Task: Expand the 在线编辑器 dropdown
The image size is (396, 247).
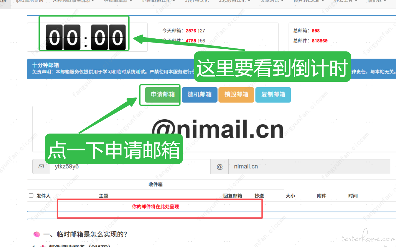Action: tap(117, 1)
